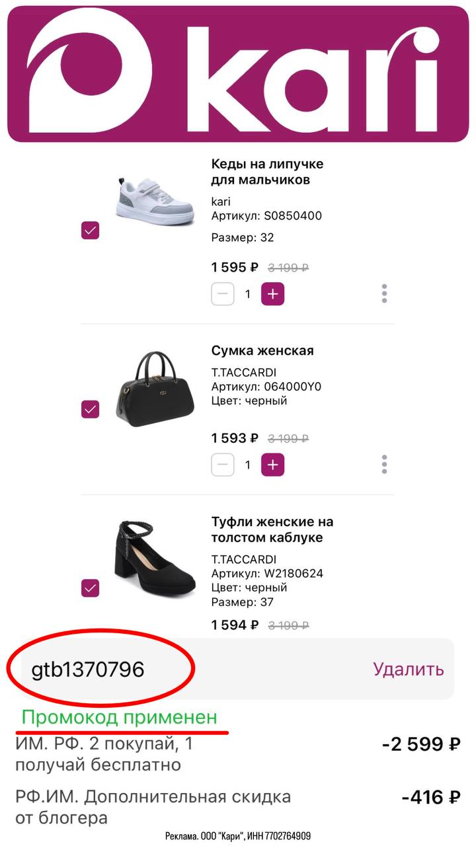Open the Кеды на липучке product title
Screen dimensions: 476x846
267,172
